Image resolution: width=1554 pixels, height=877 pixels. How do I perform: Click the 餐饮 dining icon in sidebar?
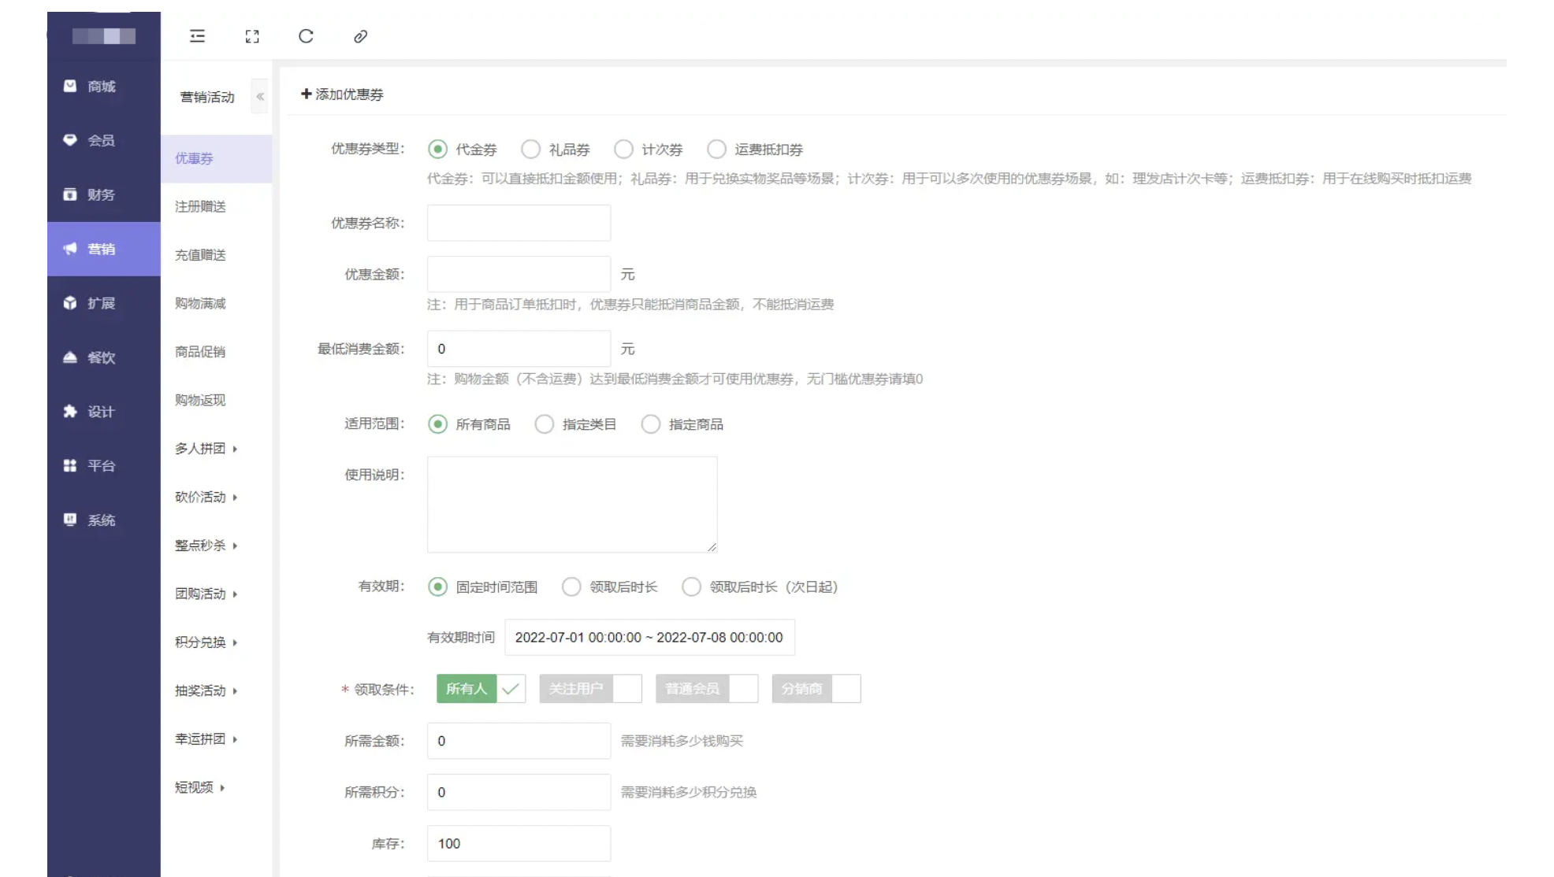coord(70,357)
